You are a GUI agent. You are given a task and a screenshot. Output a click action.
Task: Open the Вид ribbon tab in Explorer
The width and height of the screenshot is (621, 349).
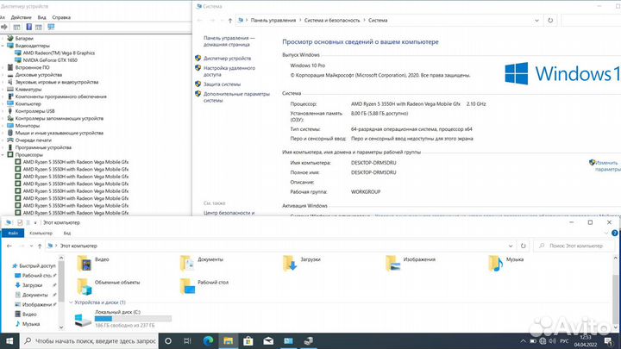click(67, 233)
